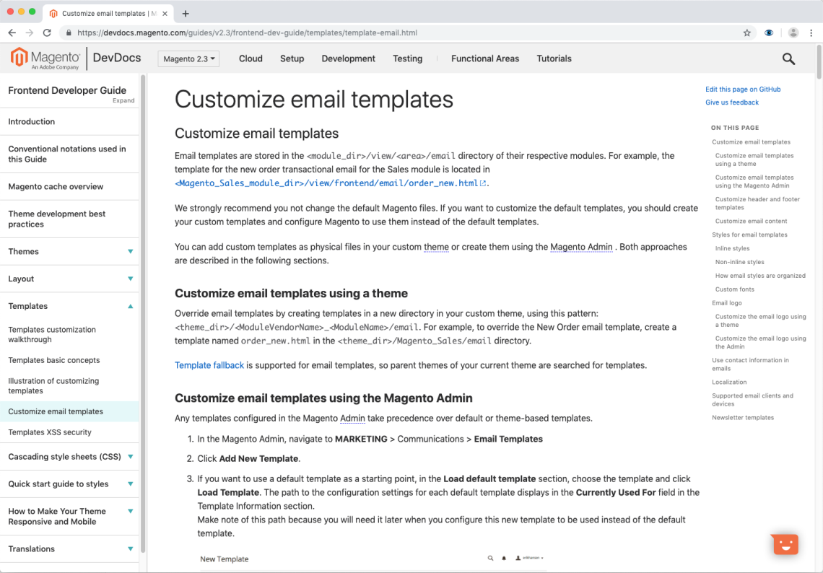Open the browser three-dot menu
823x573 pixels.
coord(811,32)
